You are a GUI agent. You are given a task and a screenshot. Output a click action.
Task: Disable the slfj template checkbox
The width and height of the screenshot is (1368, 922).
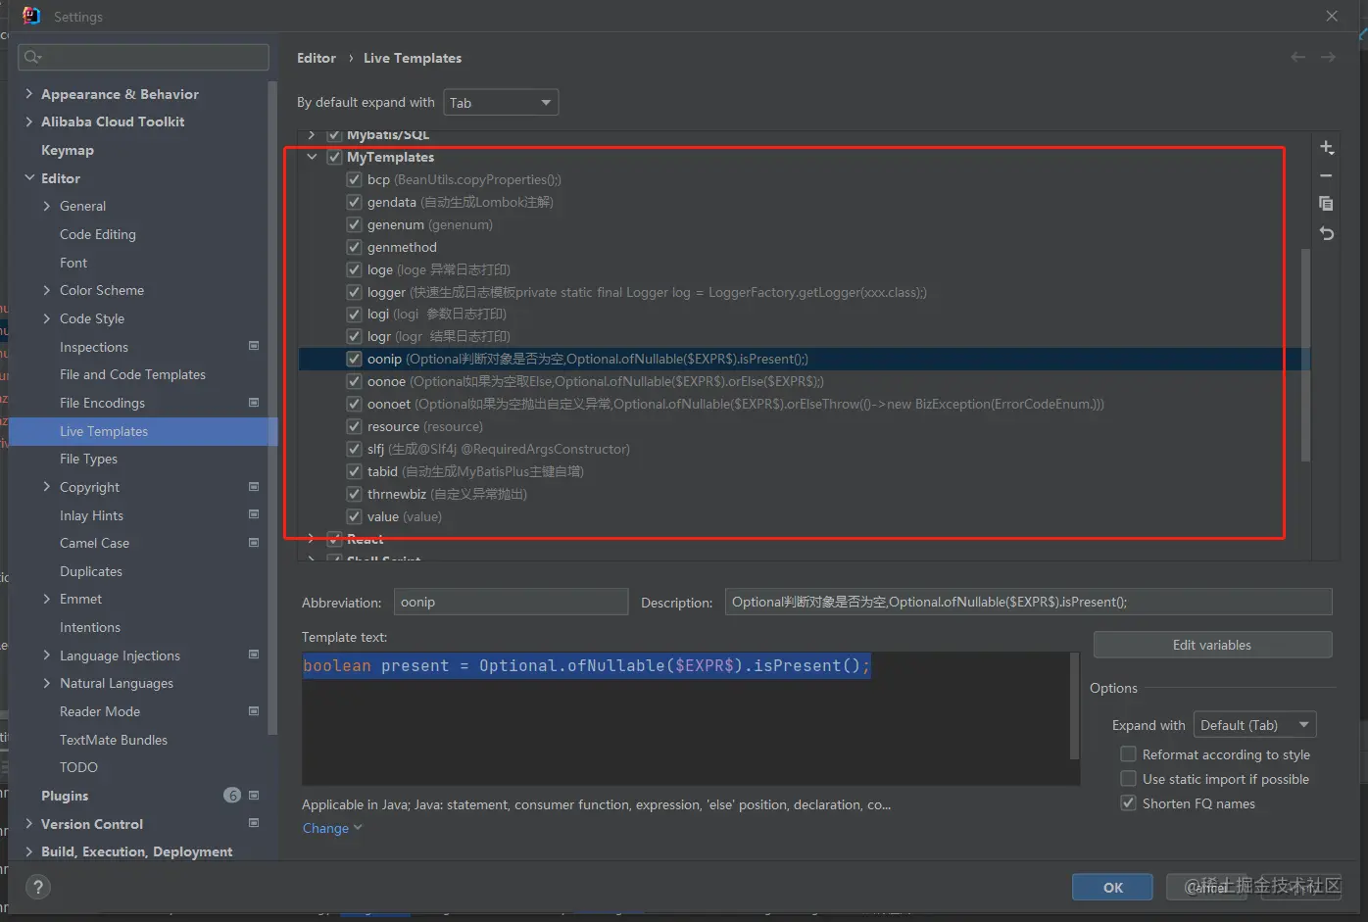[354, 449]
